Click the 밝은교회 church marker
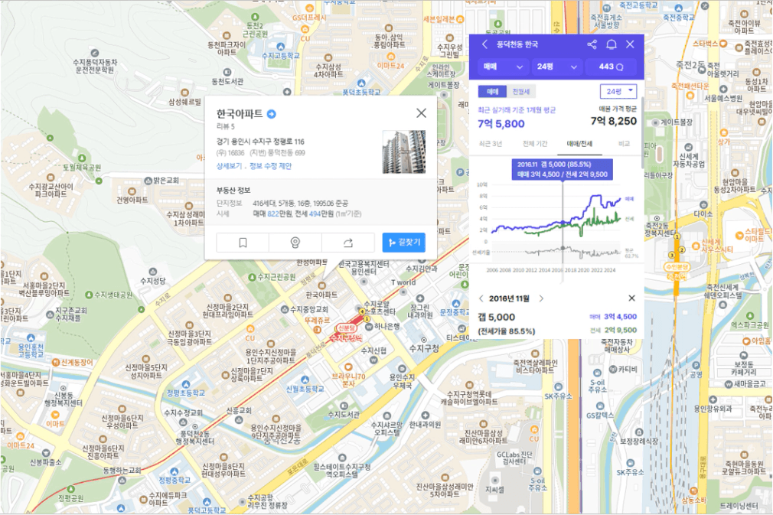 tap(148, 181)
